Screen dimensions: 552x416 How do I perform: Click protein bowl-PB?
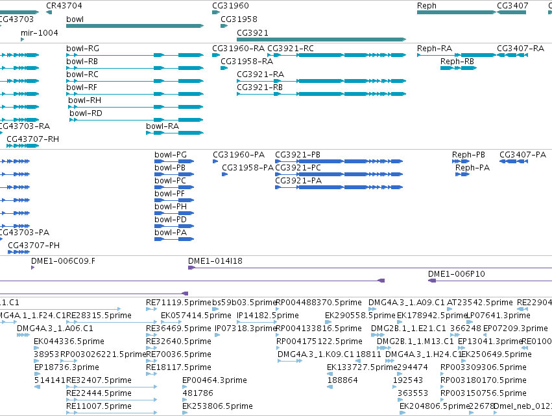pyautogui.click(x=174, y=174)
